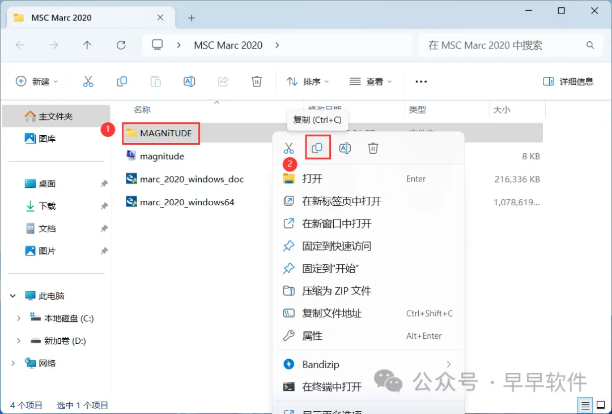612x414 pixels.
Task: Open the 排序 sort dropdown
Action: click(x=308, y=81)
